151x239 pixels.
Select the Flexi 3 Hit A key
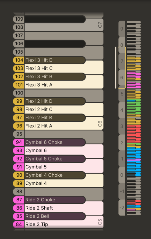tap(64, 85)
